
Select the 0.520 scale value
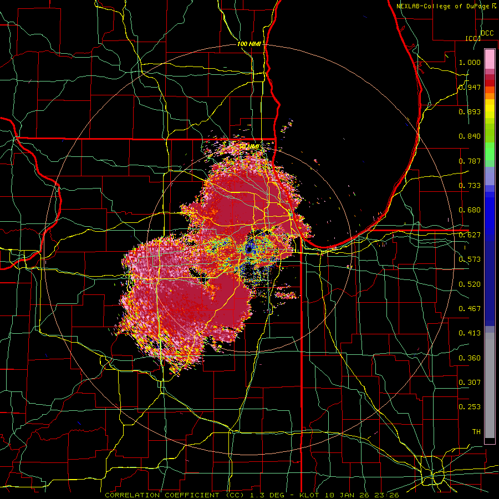point(470,284)
